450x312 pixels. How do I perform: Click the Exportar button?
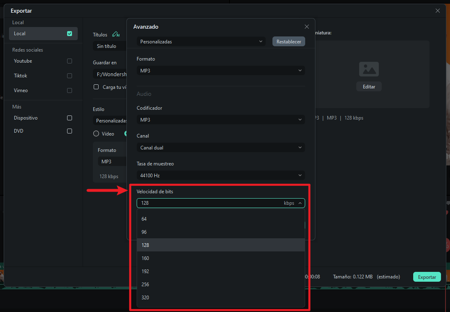pos(427,277)
